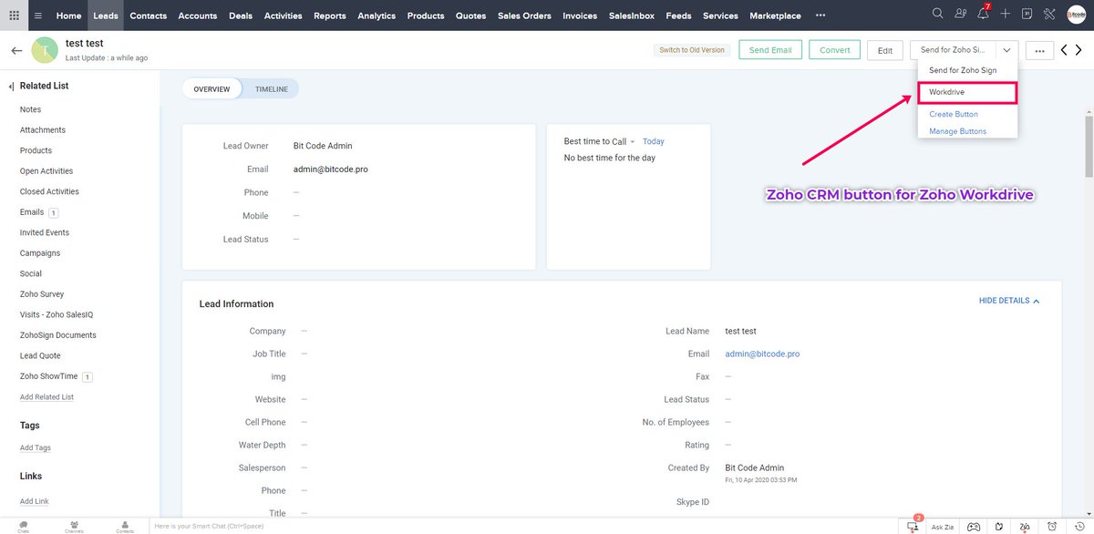
Task: Toggle the hamburger navigation menu
Action: [38, 15]
